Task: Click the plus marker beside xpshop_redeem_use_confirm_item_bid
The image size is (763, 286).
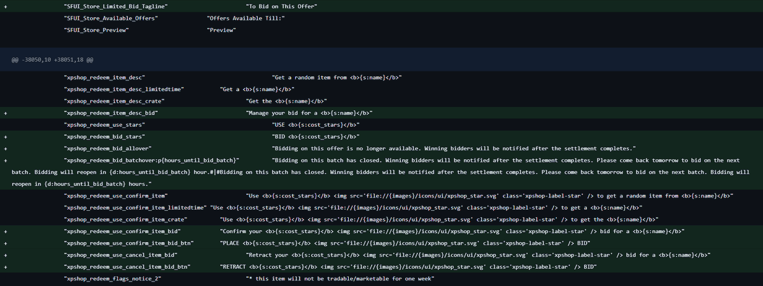Action: point(5,231)
